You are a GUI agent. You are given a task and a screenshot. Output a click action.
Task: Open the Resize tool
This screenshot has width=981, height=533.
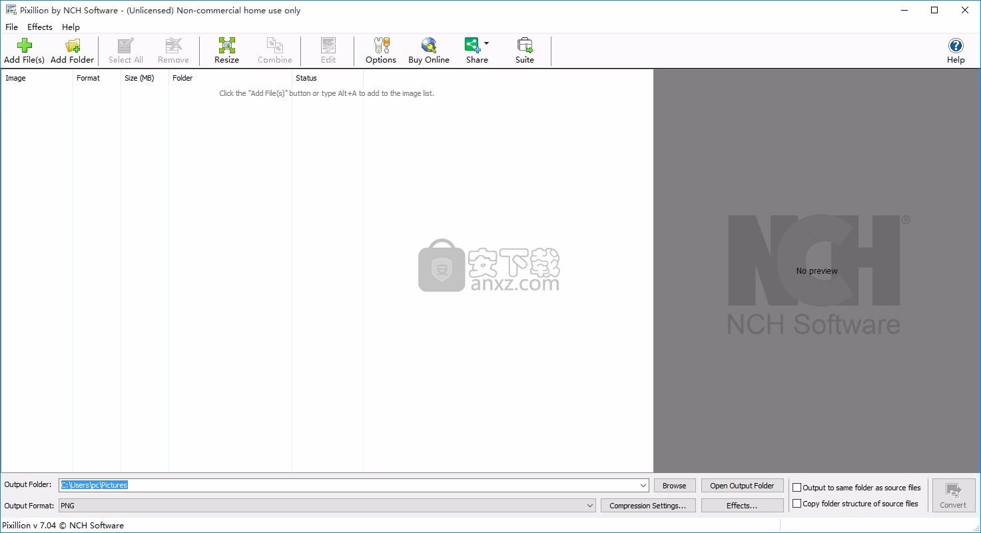[226, 51]
